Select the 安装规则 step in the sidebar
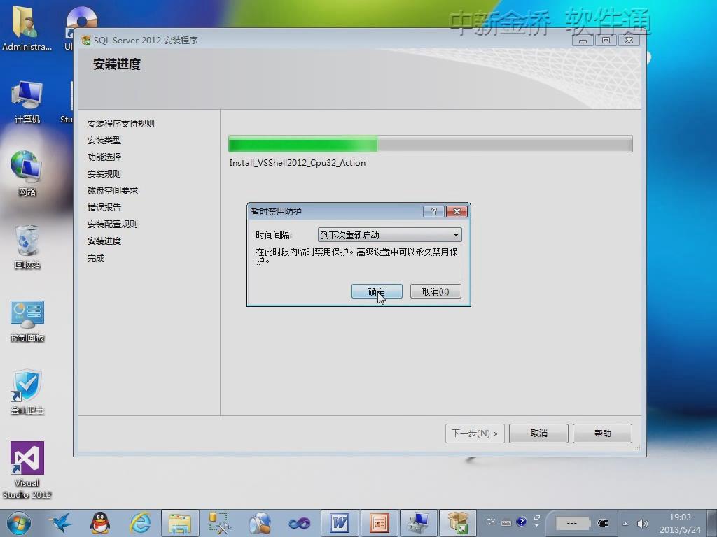Screen dimensions: 717x537 point(104,174)
